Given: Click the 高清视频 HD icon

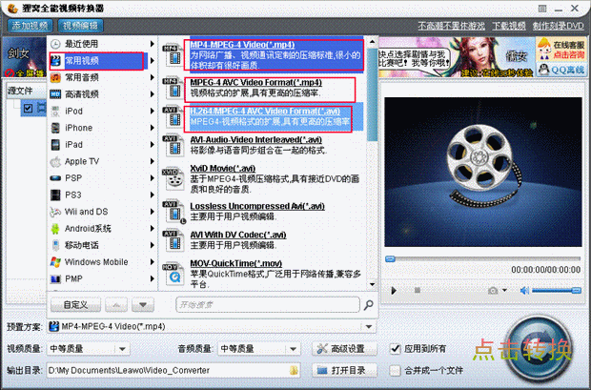Looking at the screenshot, I should 55,93.
